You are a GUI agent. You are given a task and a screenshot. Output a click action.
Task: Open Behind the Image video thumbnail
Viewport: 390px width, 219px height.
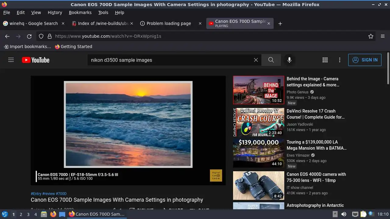(x=259, y=90)
